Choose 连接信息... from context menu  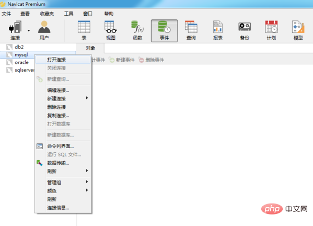[63, 208]
